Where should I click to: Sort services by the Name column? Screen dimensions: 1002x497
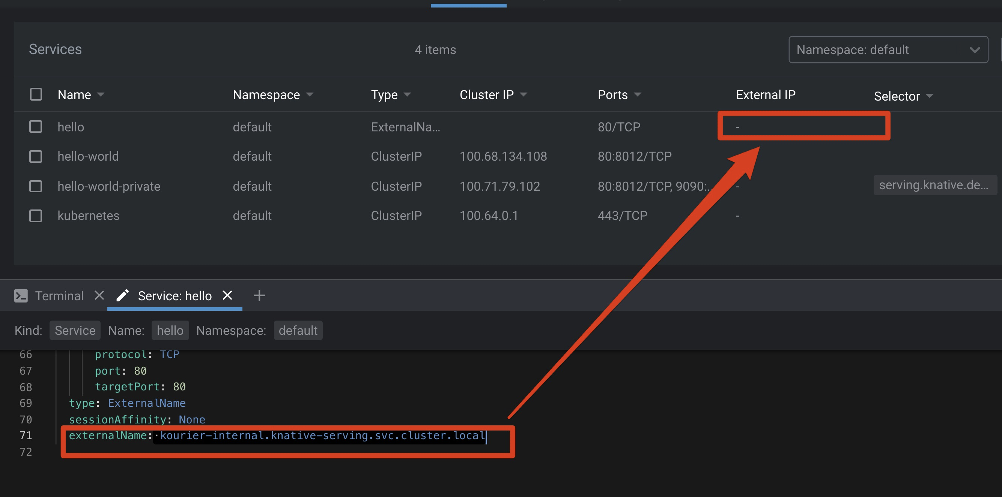coord(81,95)
